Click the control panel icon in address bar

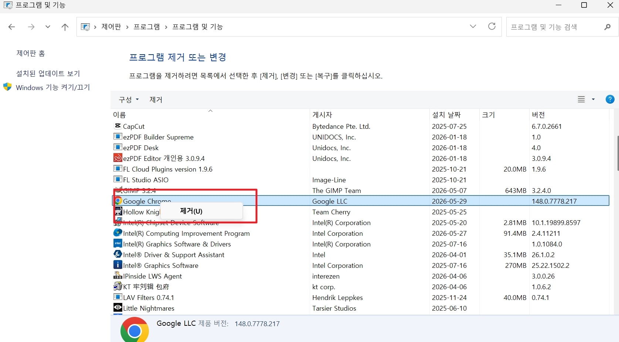pyautogui.click(x=85, y=27)
